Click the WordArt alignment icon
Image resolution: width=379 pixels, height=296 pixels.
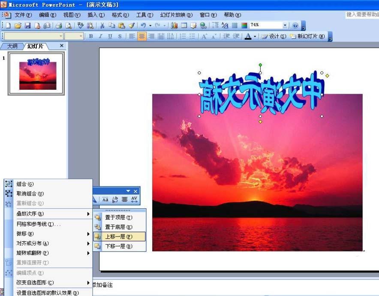click(124, 199)
